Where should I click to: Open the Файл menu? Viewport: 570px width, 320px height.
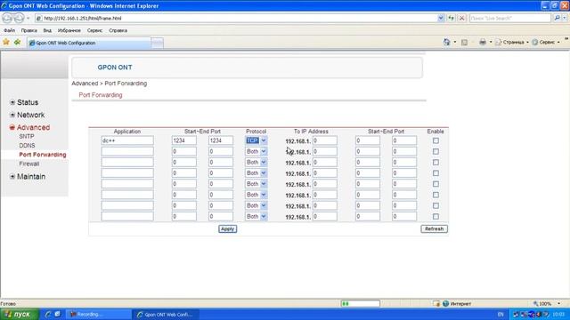click(x=10, y=30)
